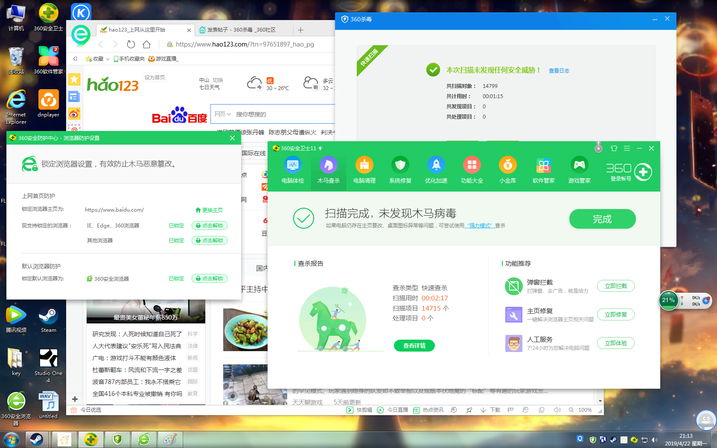
Task: Open 查看日志 in 360杀毒
Action: [559, 70]
